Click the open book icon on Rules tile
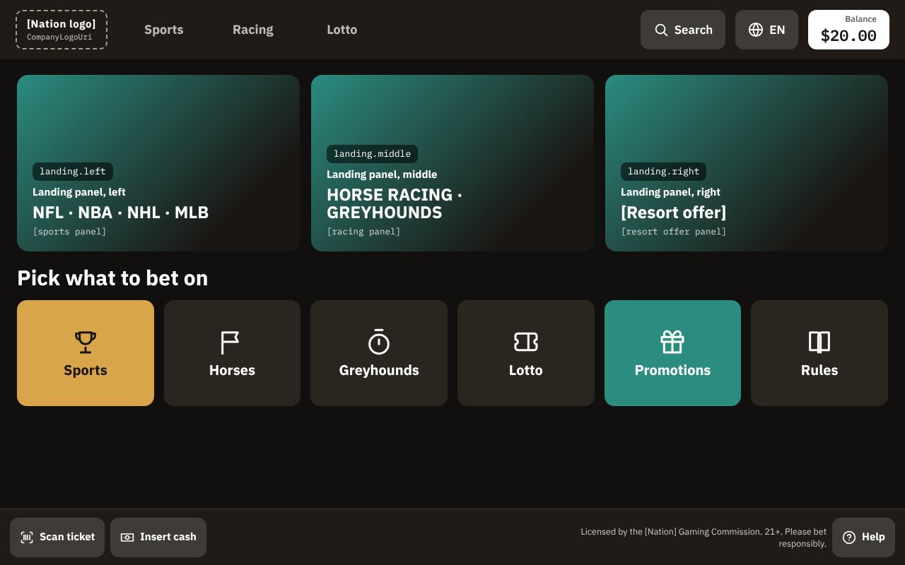The height and width of the screenshot is (565, 905). (819, 343)
